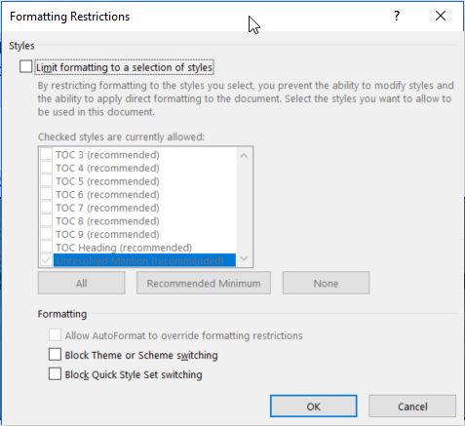Select the TOC 4 (recommended) style
The image size is (465, 426).
107,168
